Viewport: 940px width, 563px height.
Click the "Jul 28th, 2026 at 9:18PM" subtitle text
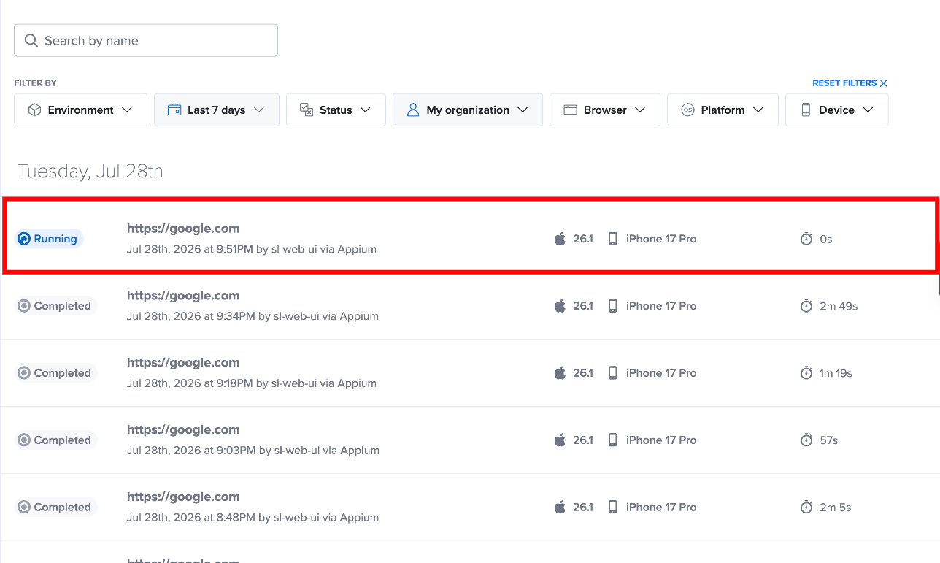tap(190, 383)
